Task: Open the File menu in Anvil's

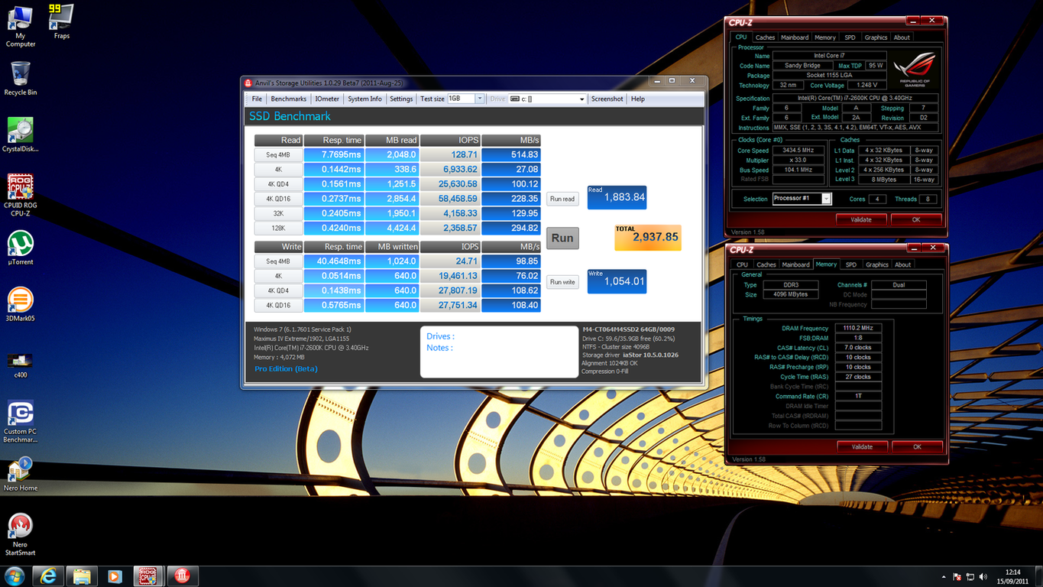Action: tap(257, 99)
